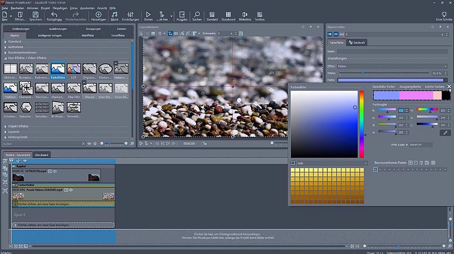Click the HTML-Code input field
454x254 pixels.
click(420, 145)
